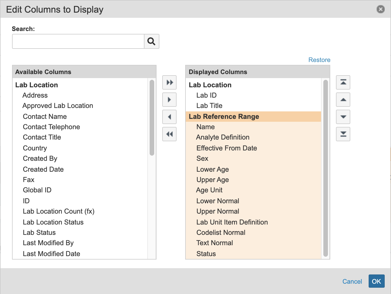Image resolution: width=391 pixels, height=294 pixels.
Task: Click the search magnifying glass button
Action: (151, 42)
